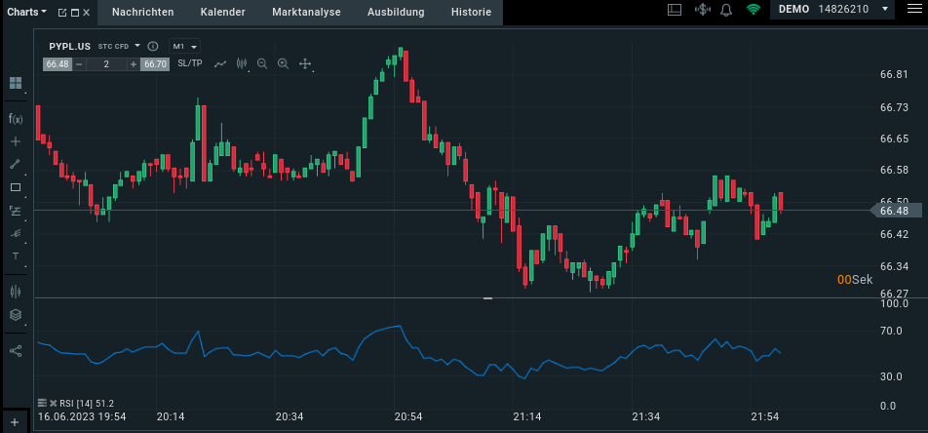Zoom out the chart with magnifier minus

(262, 63)
